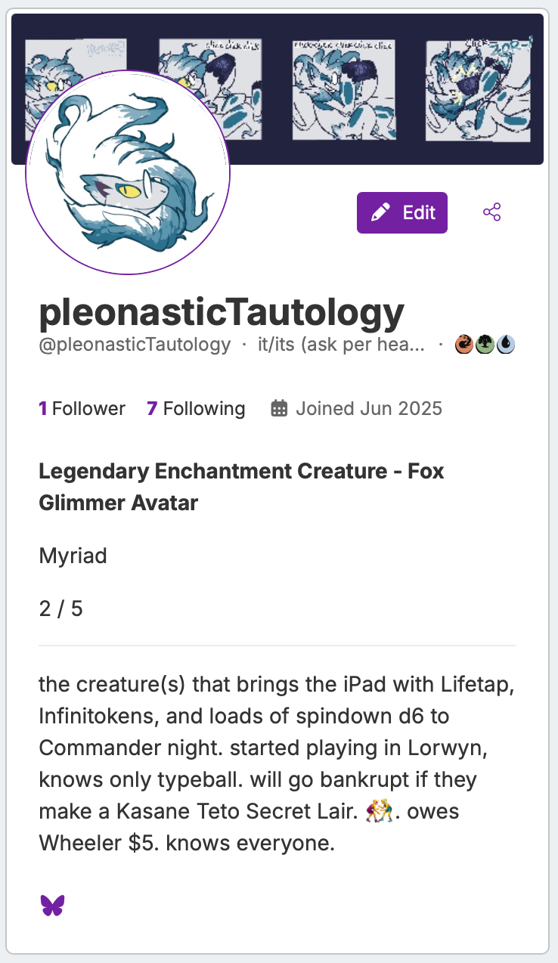The width and height of the screenshot is (558, 963).
Task: Click the pleonasticTautology display name heading
Action: [x=222, y=312]
